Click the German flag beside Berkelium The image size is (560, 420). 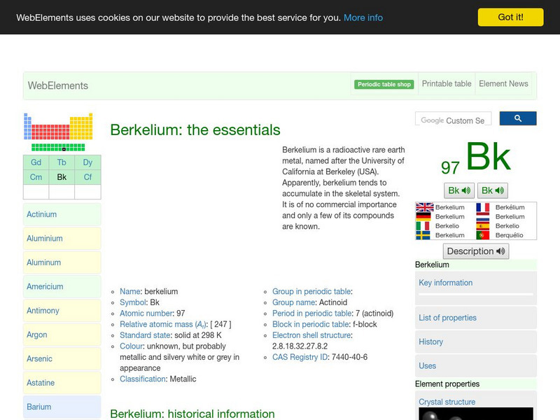tap(424, 217)
